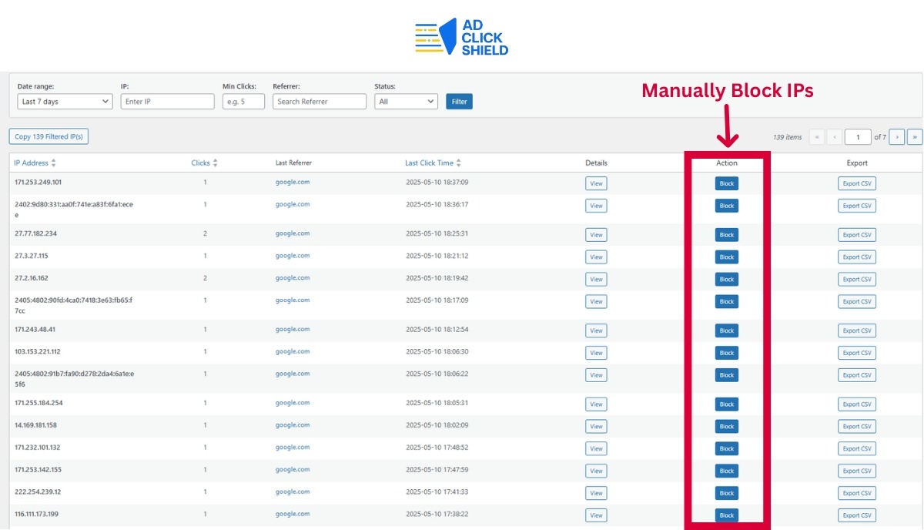This screenshot has height=530, width=924.
Task: Block IP 171.255.184.254
Action: click(726, 404)
